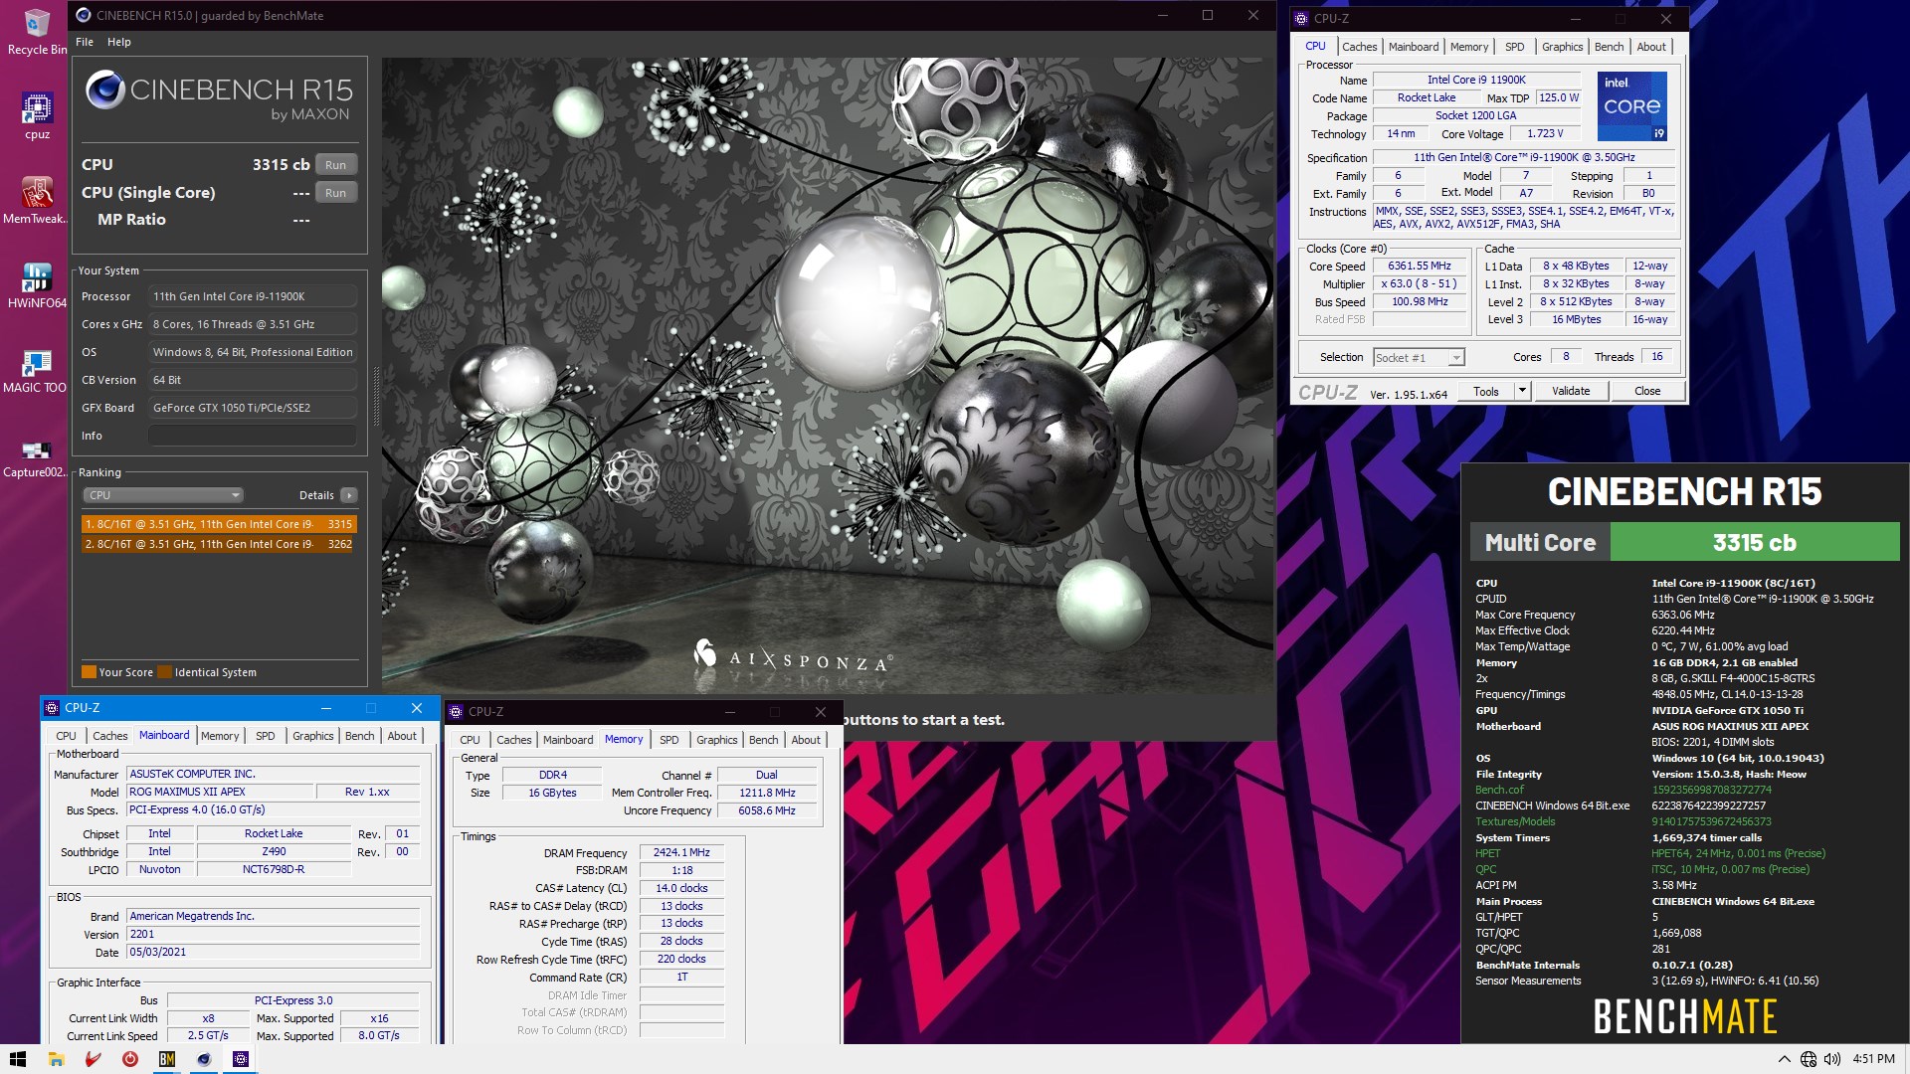This screenshot has height=1074, width=1910.
Task: Open Mainboard tab in the Memory CPU-Z window
Action: point(567,740)
